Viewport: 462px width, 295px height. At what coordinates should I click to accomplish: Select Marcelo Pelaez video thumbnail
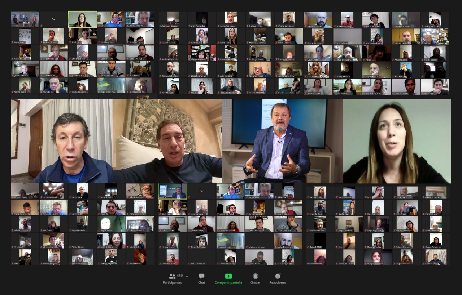pos(406,86)
